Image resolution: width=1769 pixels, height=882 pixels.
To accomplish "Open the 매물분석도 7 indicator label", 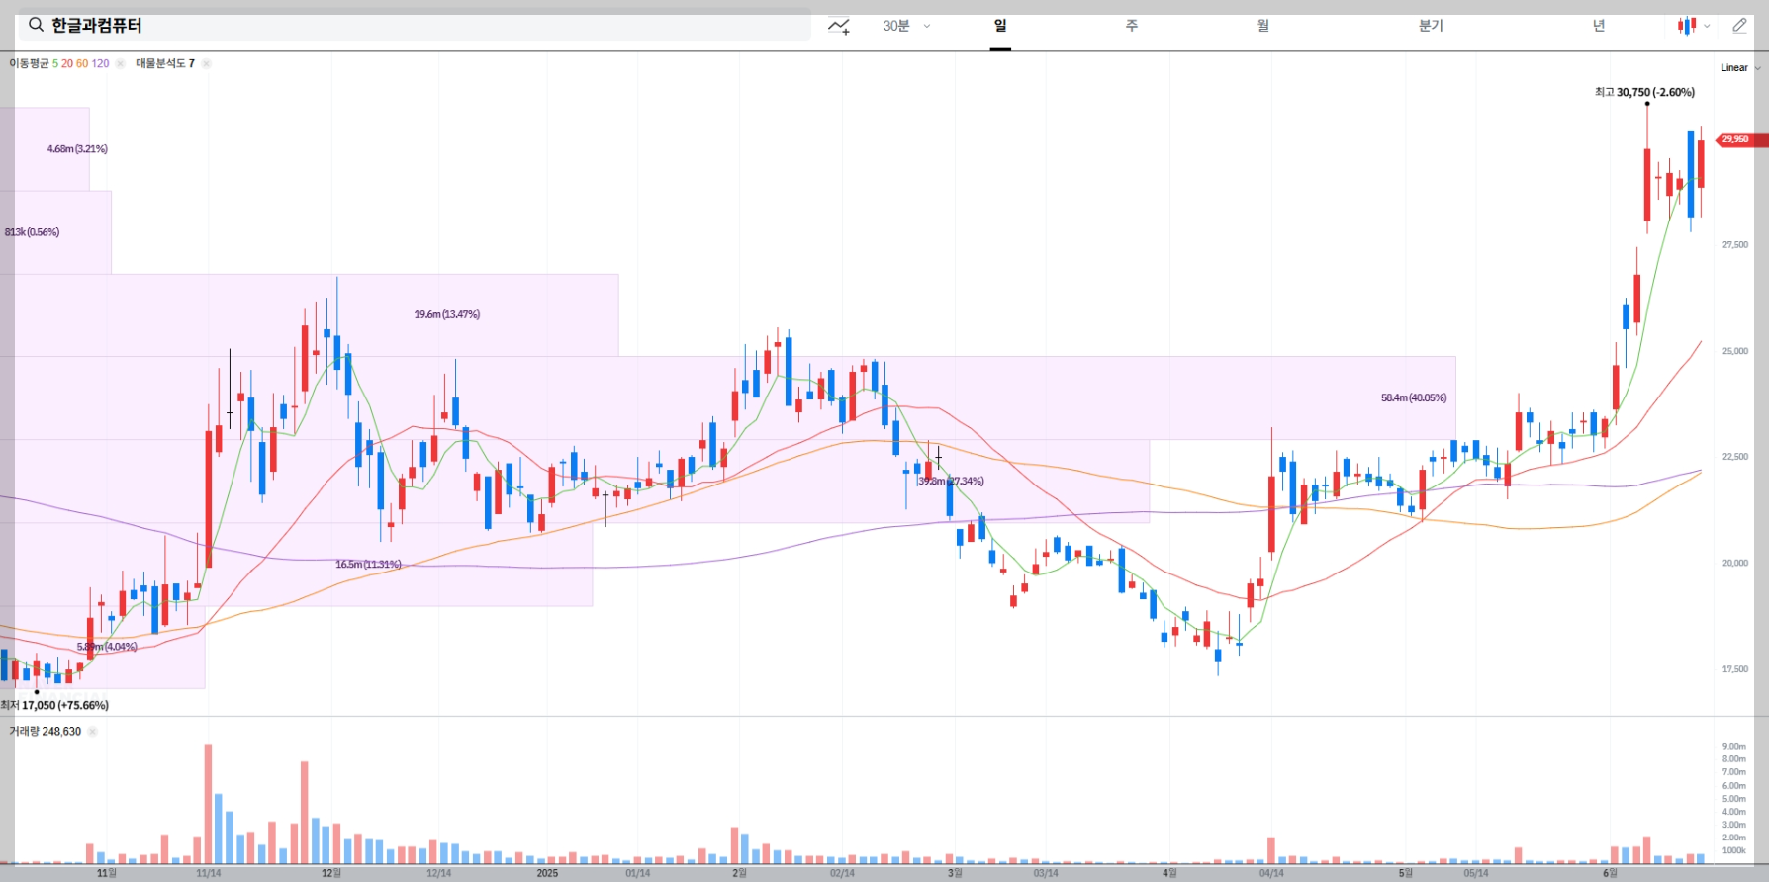I will (165, 63).
